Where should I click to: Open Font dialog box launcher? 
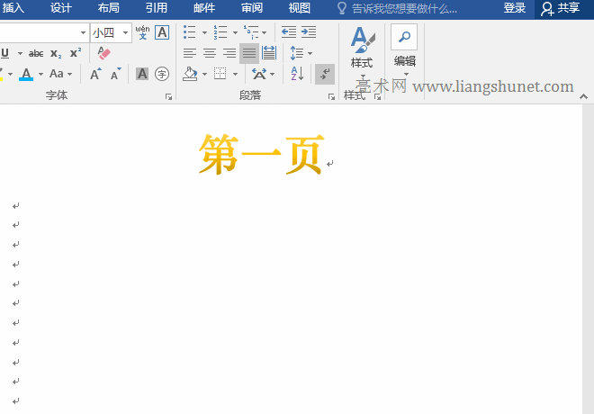click(168, 97)
